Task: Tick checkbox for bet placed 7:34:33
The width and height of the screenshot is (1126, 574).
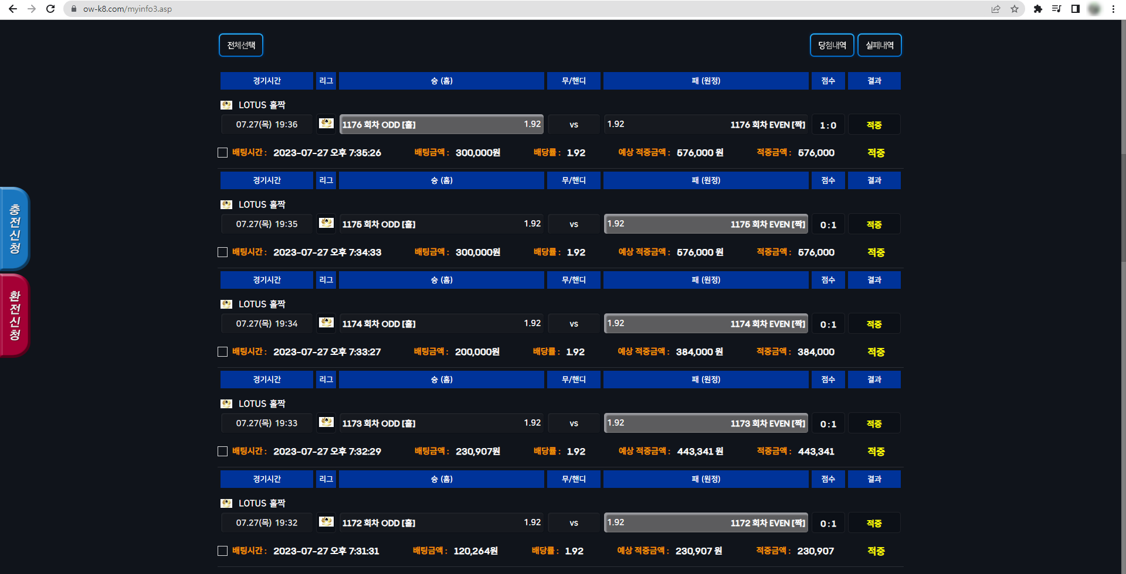Action: coord(222,252)
